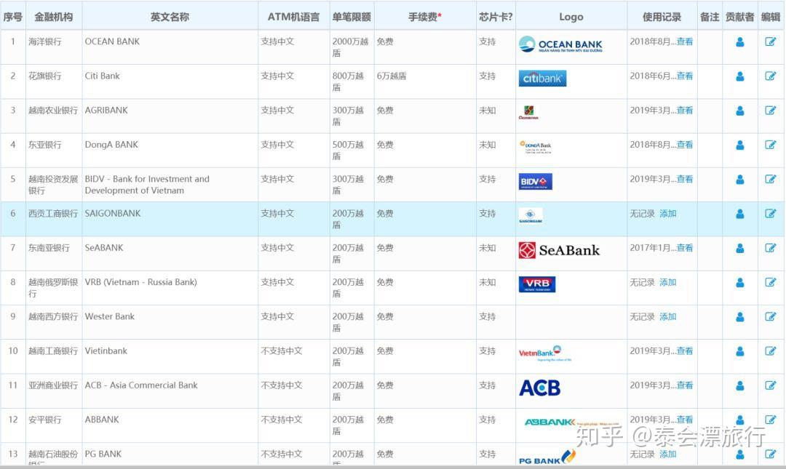Open the 查看 link for OCEAN BANK usage record
Viewport: 786px width, 469px height.
[x=684, y=41]
